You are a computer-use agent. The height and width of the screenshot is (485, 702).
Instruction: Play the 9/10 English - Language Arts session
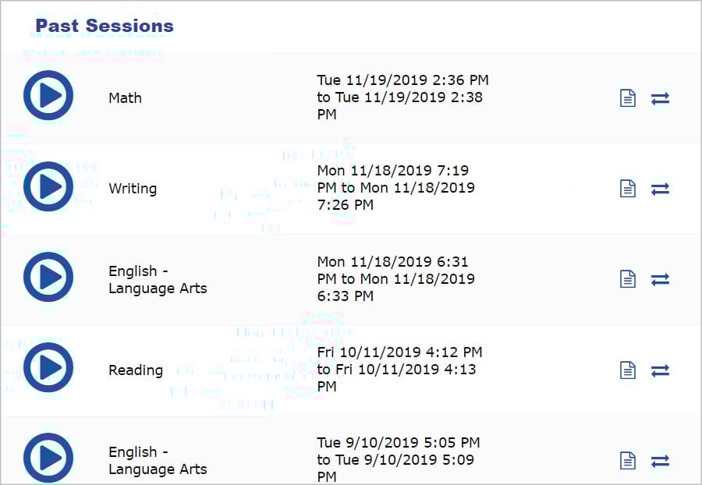48,458
